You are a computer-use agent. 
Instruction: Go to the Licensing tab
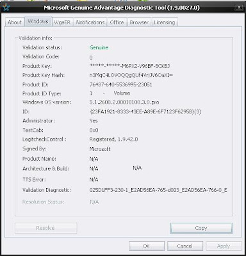point(165,22)
